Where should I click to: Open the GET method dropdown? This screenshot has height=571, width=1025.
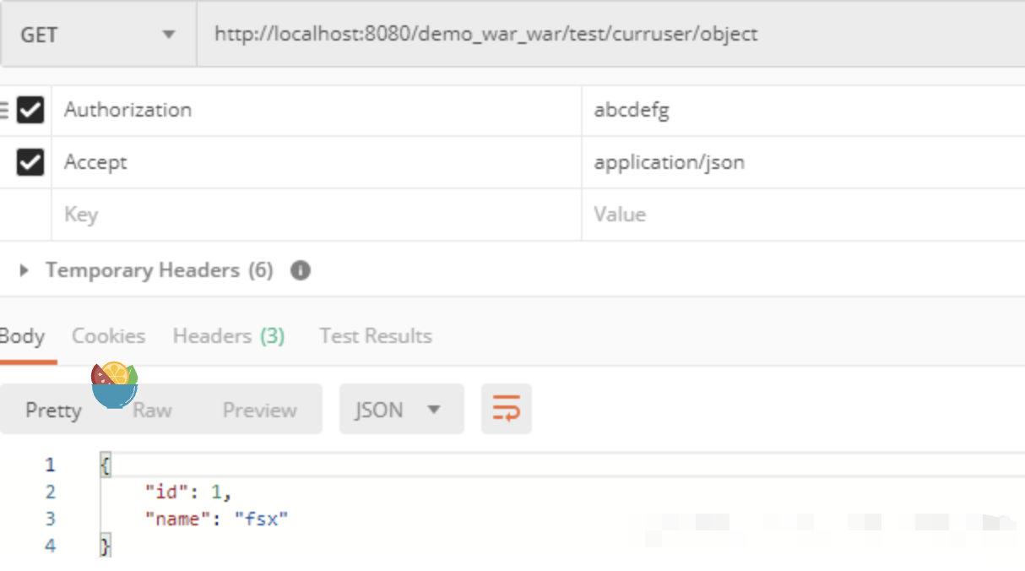tap(98, 35)
